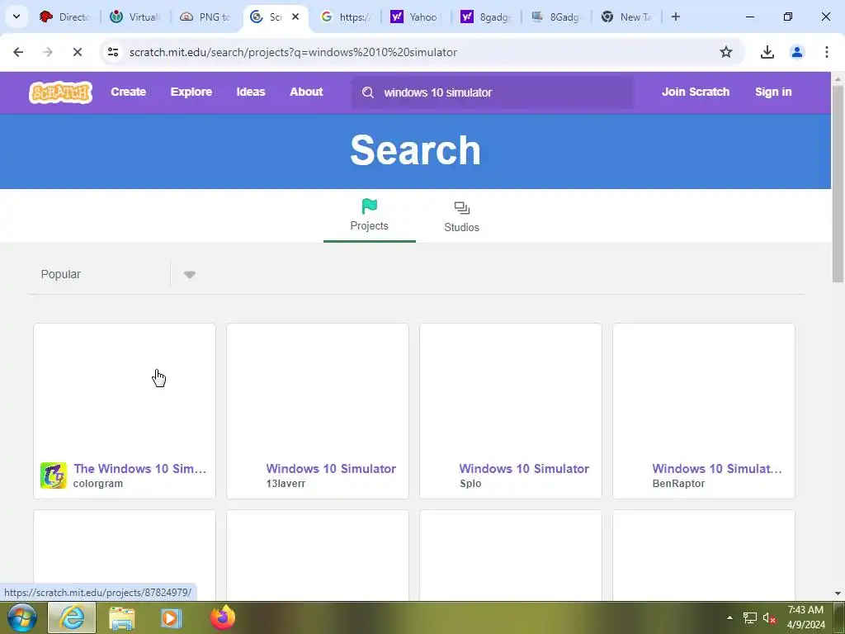Focus the Scratch search field
Screen dimensions: 845x634
point(493,92)
